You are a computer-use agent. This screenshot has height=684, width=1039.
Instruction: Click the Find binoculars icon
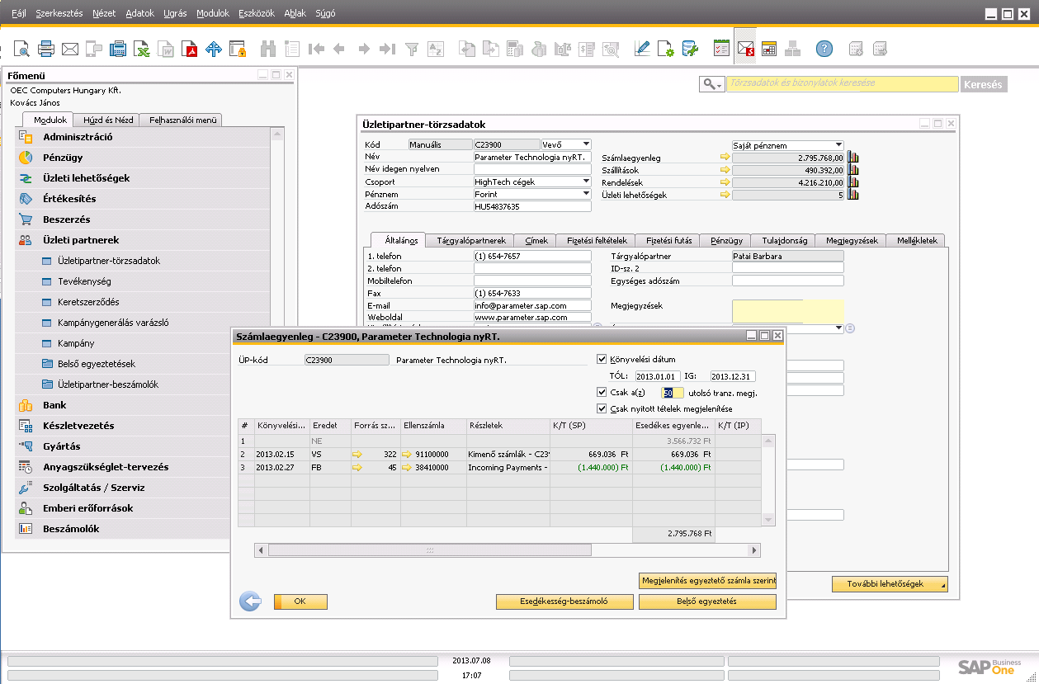[268, 50]
